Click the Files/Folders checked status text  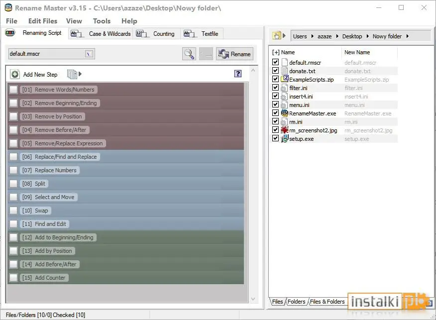pyautogui.click(x=46, y=315)
